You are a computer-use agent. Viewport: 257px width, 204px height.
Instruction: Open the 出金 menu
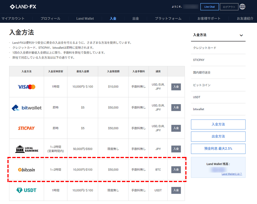136,19
